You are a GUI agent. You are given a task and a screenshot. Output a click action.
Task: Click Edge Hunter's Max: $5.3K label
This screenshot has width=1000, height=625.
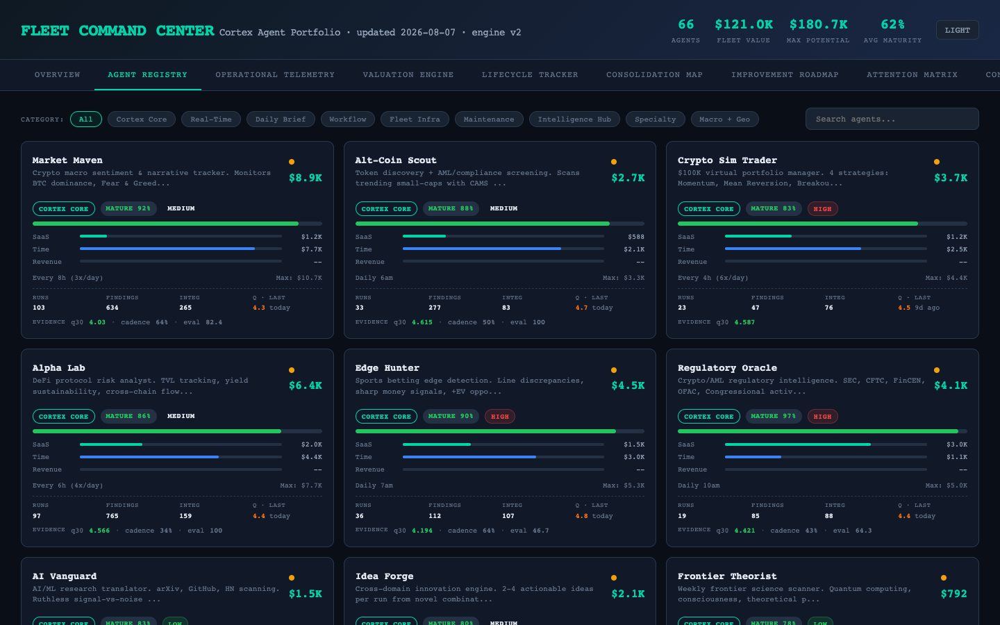tap(624, 485)
